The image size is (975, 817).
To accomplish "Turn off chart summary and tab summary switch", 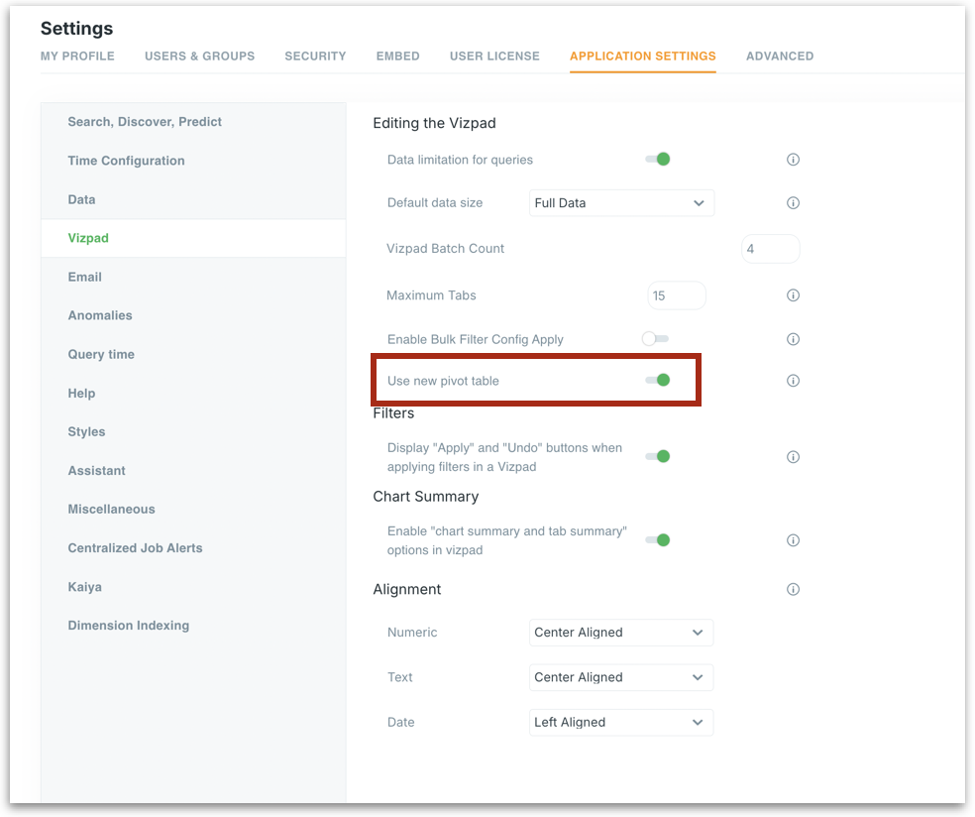I will 658,540.
